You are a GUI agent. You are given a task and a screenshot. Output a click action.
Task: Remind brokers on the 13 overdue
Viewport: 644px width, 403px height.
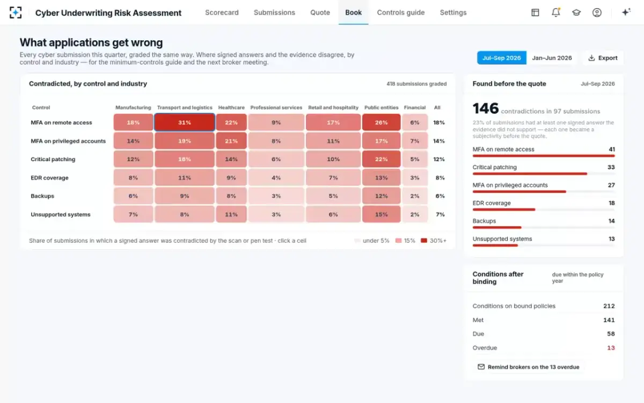(x=528, y=367)
